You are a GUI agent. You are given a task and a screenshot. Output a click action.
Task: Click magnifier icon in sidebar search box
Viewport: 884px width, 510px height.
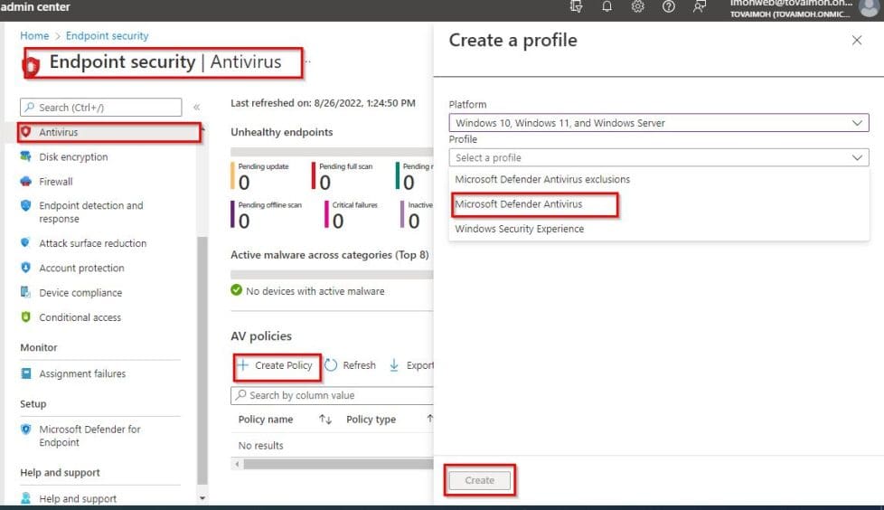pyautogui.click(x=29, y=108)
